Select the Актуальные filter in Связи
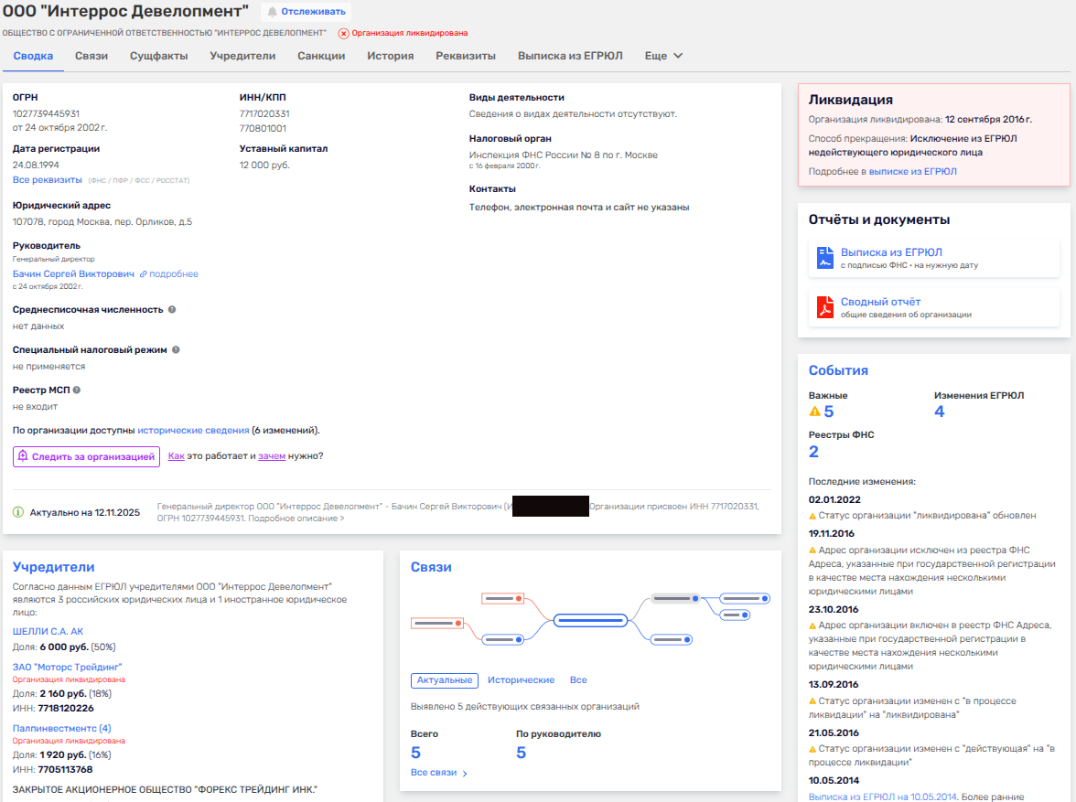 pyautogui.click(x=445, y=680)
